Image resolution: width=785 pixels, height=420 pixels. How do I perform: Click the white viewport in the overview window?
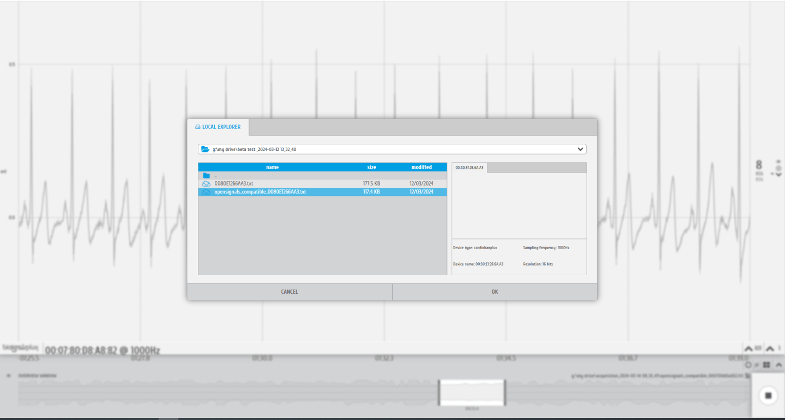472,392
